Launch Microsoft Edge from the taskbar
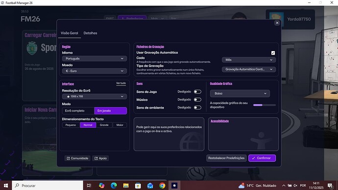The image size is (338, 190). 114,186
